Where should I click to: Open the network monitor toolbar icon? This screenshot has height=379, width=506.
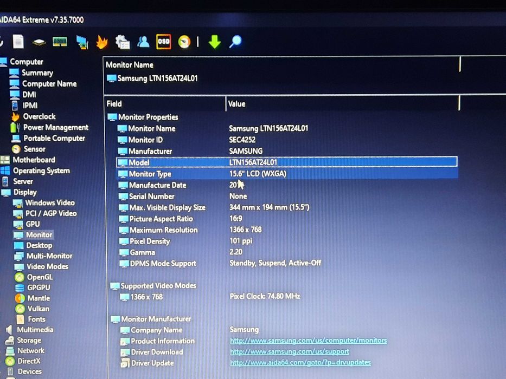point(82,42)
